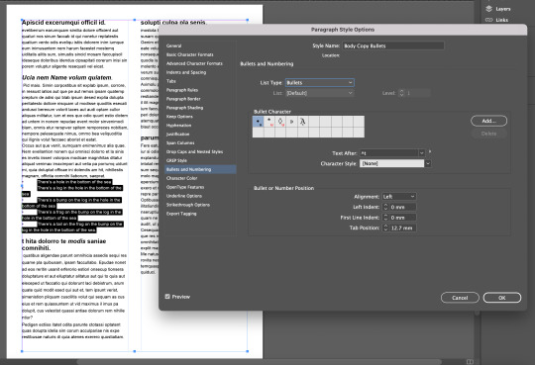Viewport: 535px width, 365px height.
Task: Click heading 'Ucia nem Name volum quiatem' in document
Action: 67,78
